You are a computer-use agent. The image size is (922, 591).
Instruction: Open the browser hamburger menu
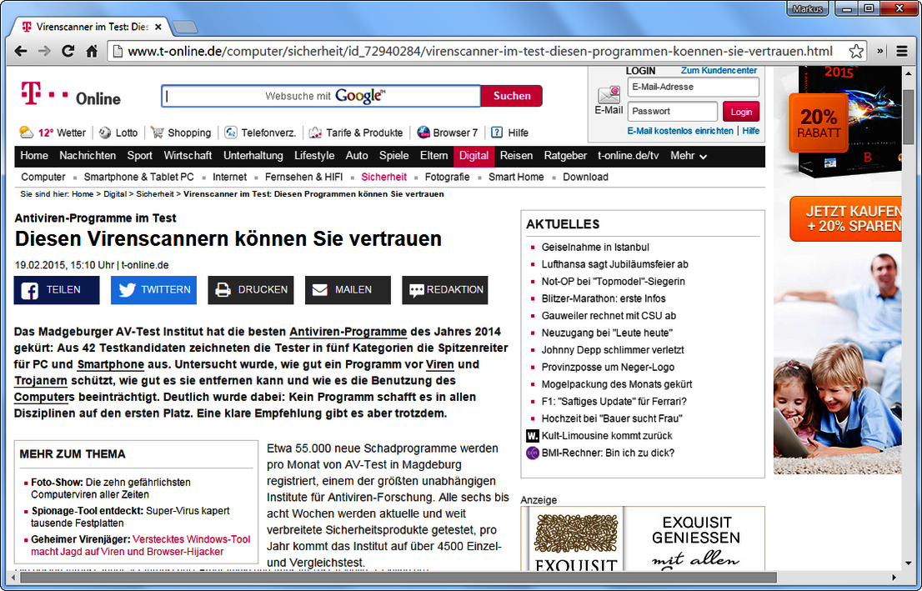902,51
